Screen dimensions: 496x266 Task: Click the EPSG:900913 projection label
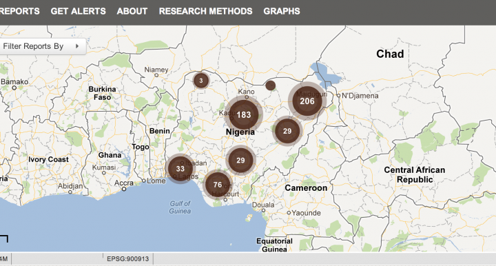(x=128, y=259)
